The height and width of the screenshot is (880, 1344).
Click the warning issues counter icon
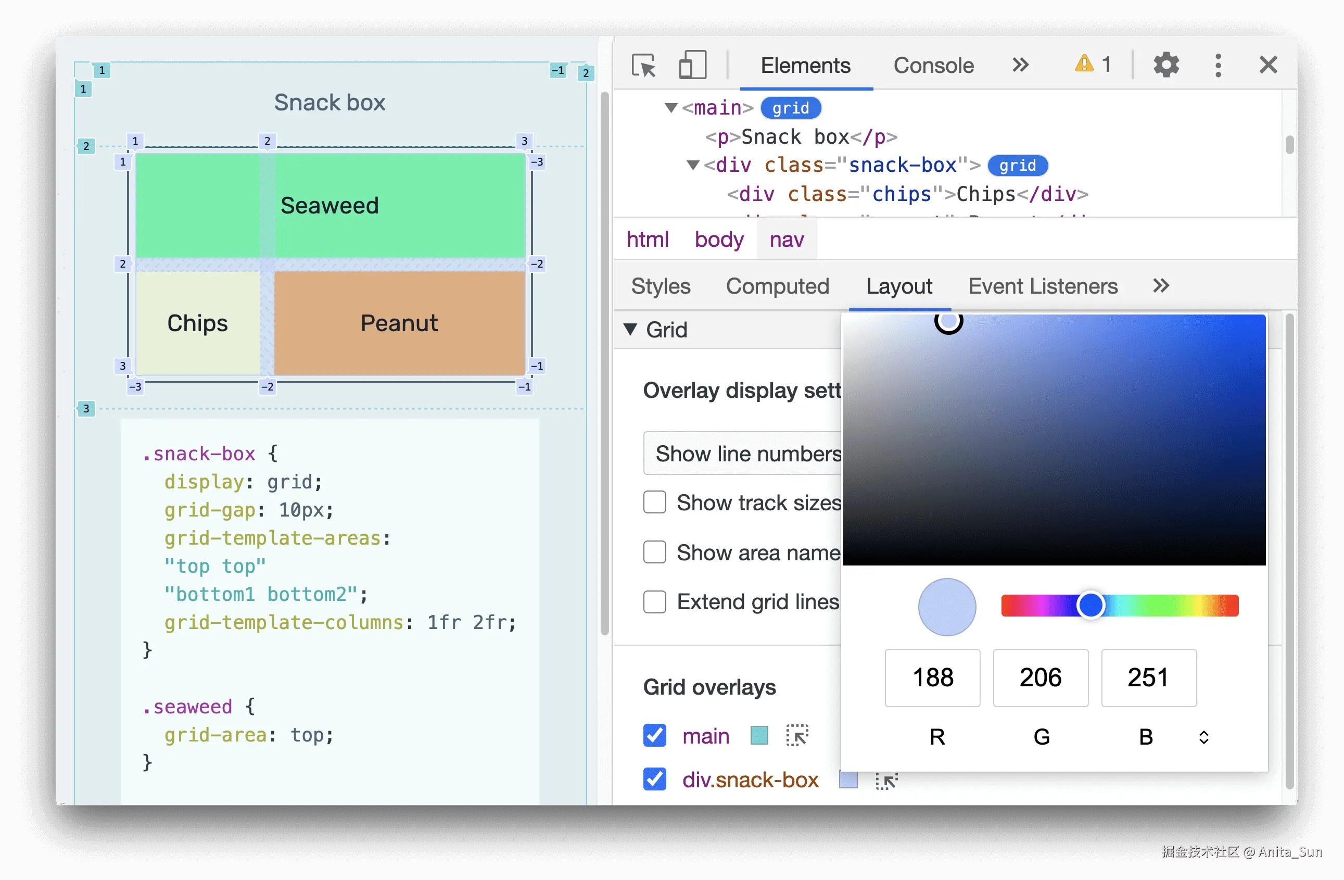click(x=1084, y=64)
